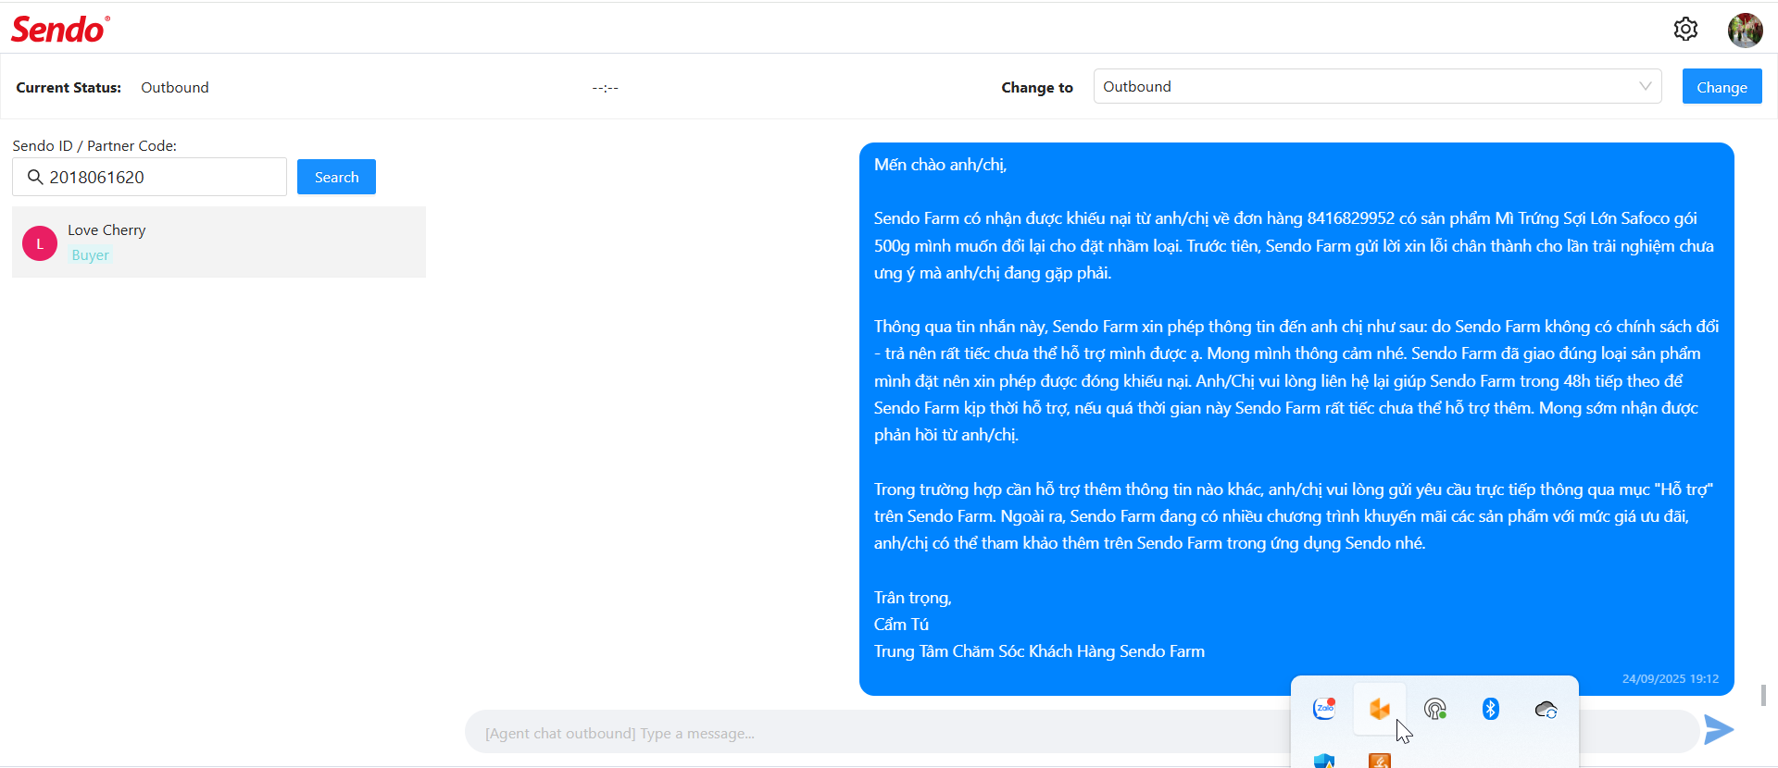Screen dimensions: 1778x768
Task: Click the magnifier icon in the ID field
Action: [x=35, y=177]
